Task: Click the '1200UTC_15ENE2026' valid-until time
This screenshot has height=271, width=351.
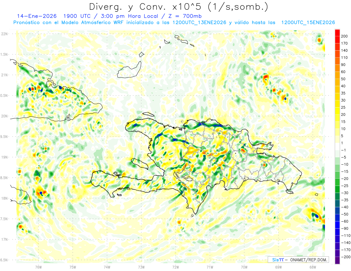Action: pos(308,23)
